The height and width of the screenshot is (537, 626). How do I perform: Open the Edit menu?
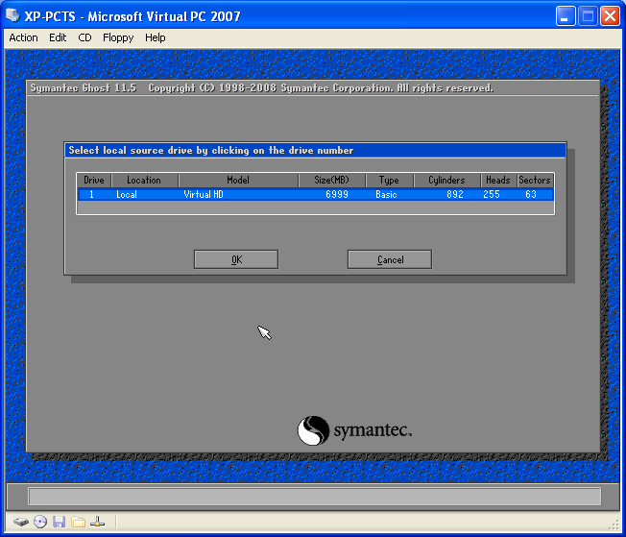pos(58,37)
